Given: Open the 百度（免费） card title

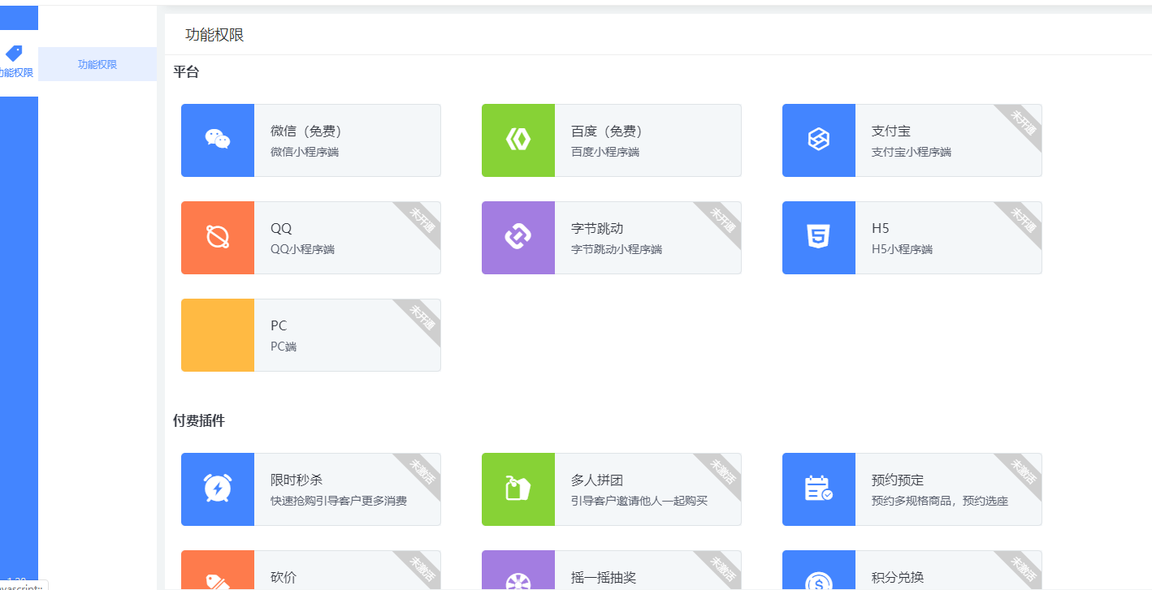Looking at the screenshot, I should pyautogui.click(x=606, y=131).
